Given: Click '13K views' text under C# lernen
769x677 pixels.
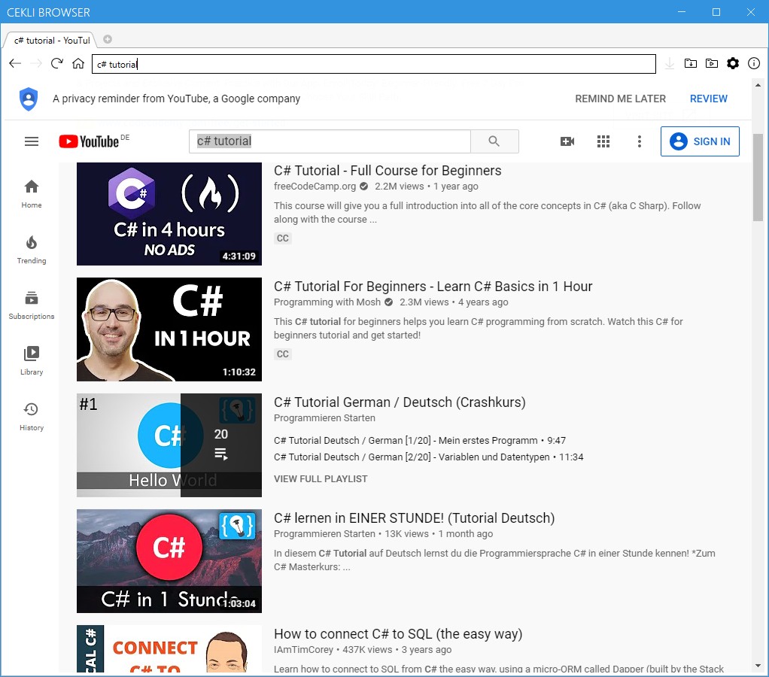Looking at the screenshot, I should [x=406, y=534].
